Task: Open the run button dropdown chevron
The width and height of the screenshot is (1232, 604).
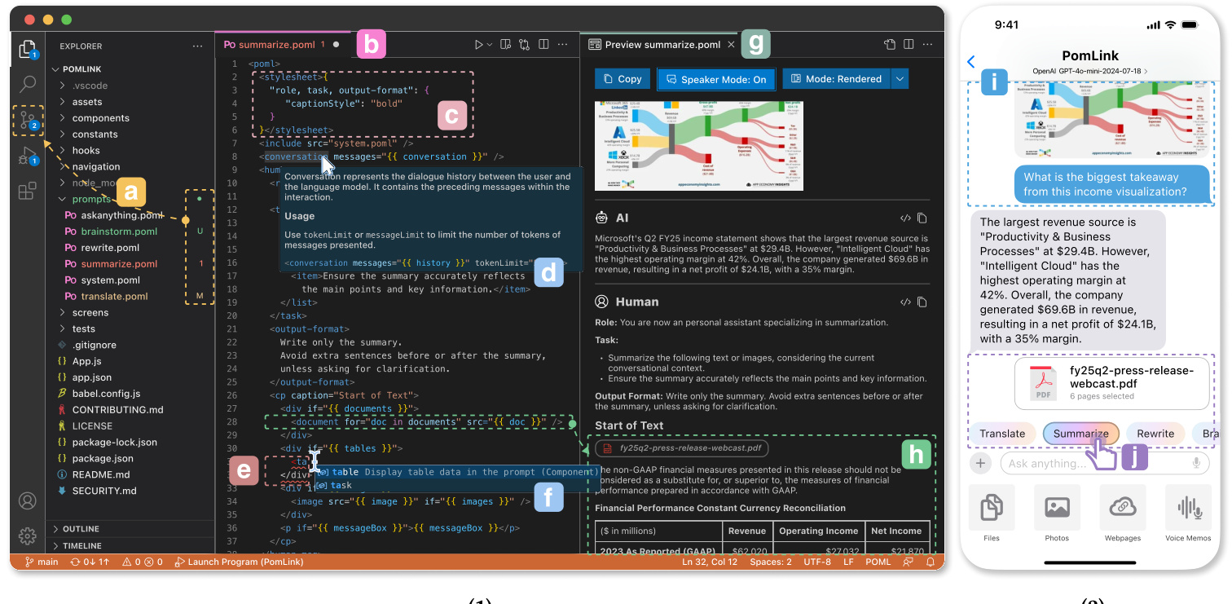Action: 490,45
